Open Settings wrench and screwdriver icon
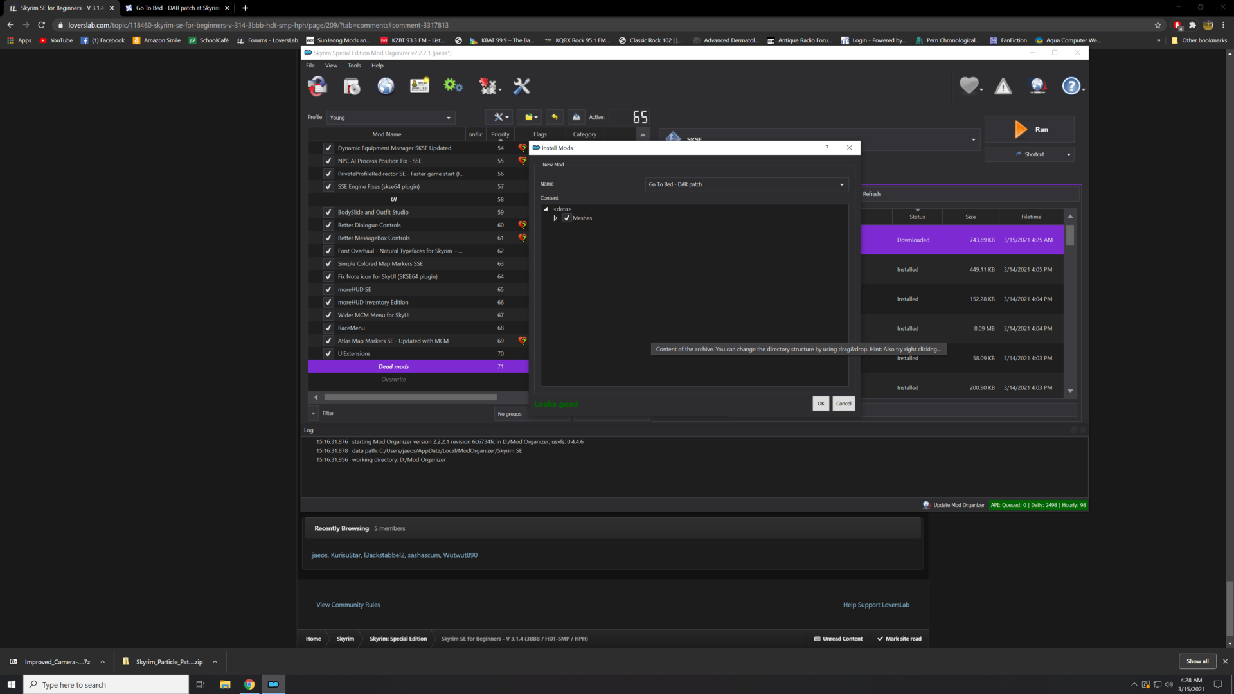Viewport: 1234px width, 694px height. pyautogui.click(x=521, y=86)
